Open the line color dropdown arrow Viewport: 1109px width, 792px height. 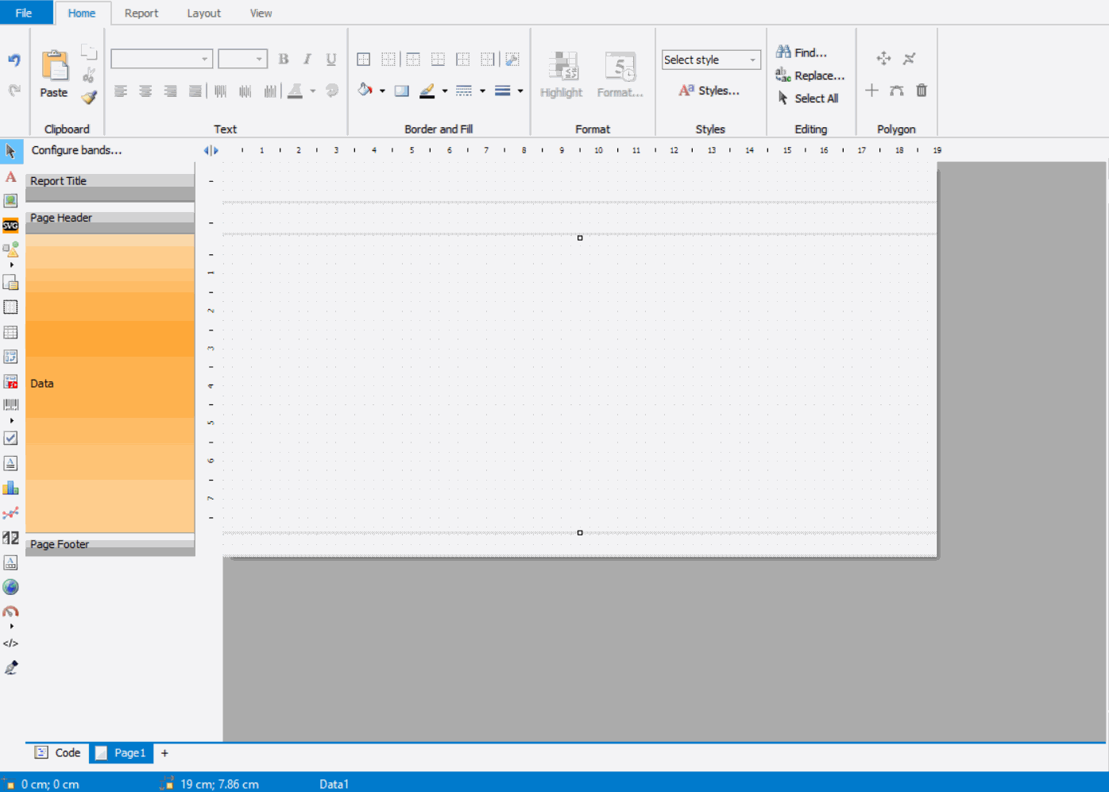tap(444, 91)
